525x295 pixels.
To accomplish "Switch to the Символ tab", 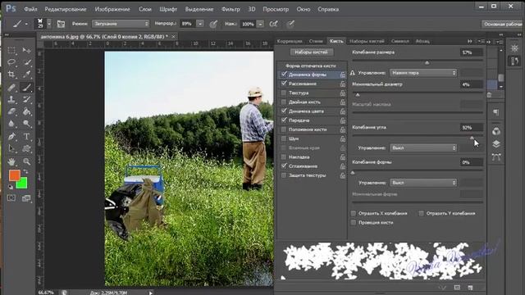I will tap(399, 41).
